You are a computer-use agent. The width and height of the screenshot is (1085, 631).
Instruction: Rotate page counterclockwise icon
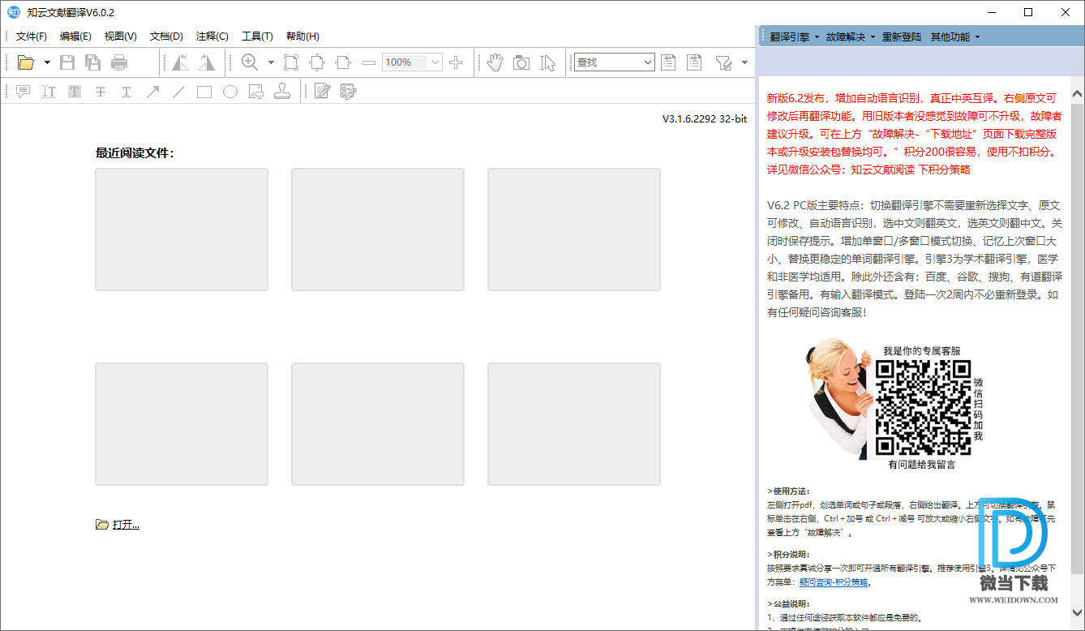tap(180, 62)
